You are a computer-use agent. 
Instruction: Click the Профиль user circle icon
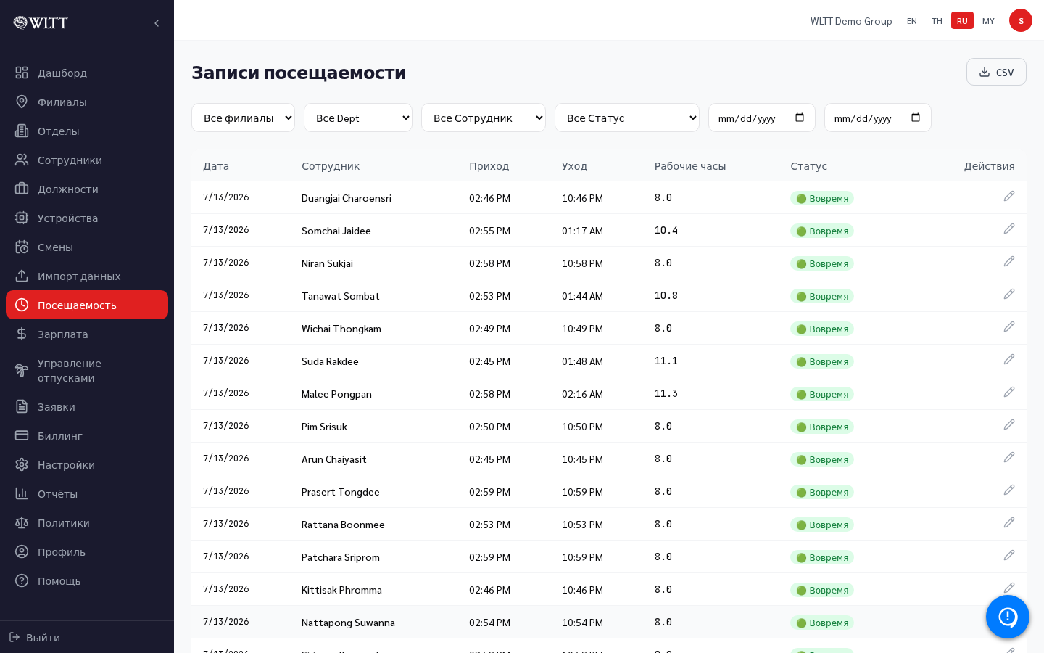tap(22, 551)
